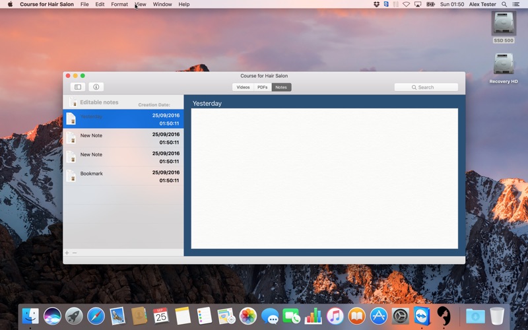Viewport: 528px width, 330px height.
Task: Open the Spotlight search icon
Action: pos(504,5)
